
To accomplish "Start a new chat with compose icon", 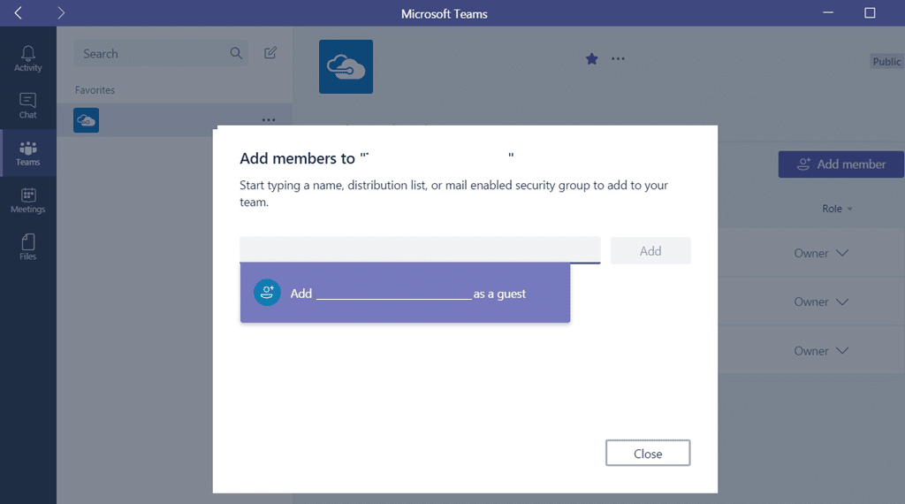I will (x=270, y=53).
